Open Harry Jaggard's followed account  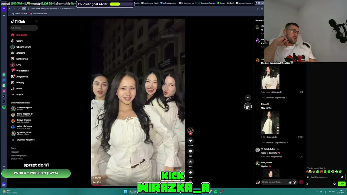tap(22, 115)
